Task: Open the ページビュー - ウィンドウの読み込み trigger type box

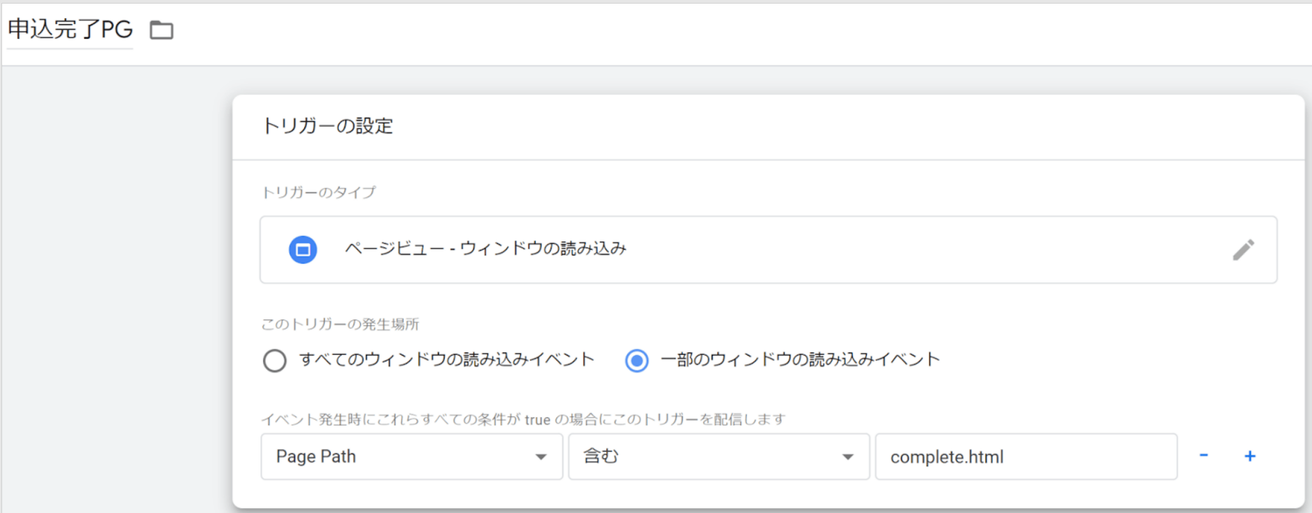Action: point(768,250)
